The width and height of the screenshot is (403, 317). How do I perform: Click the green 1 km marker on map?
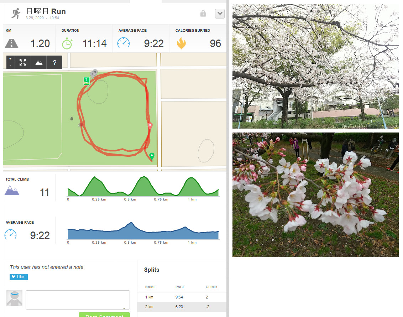[87, 81]
